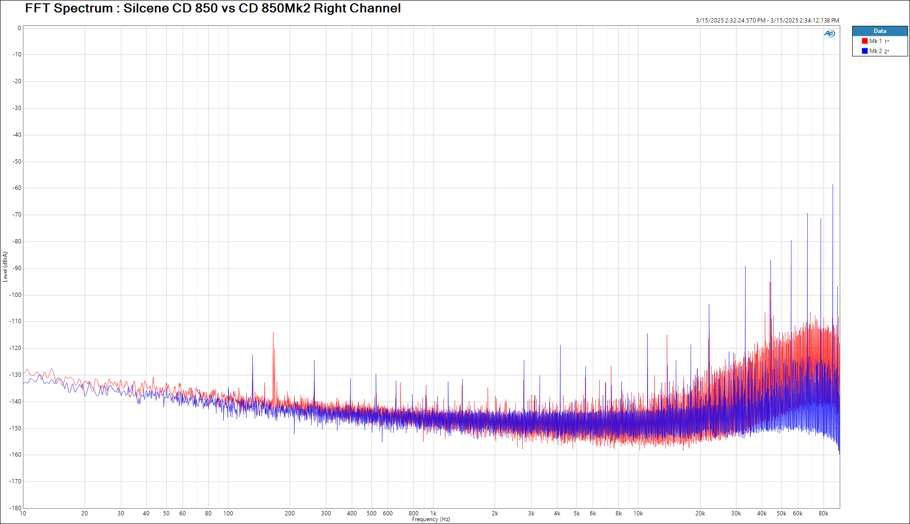Click the Data legend header
Image resolution: width=910 pixels, height=524 pixels.
point(880,31)
